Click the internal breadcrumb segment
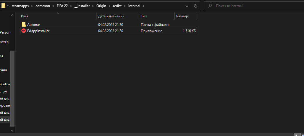 click(x=134, y=6)
